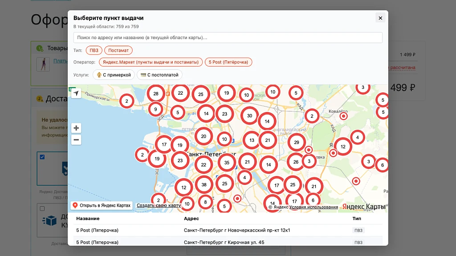Viewport: 456px width, 256px height.
Task: Open the cluster marker numbered 35
Action: click(x=227, y=163)
